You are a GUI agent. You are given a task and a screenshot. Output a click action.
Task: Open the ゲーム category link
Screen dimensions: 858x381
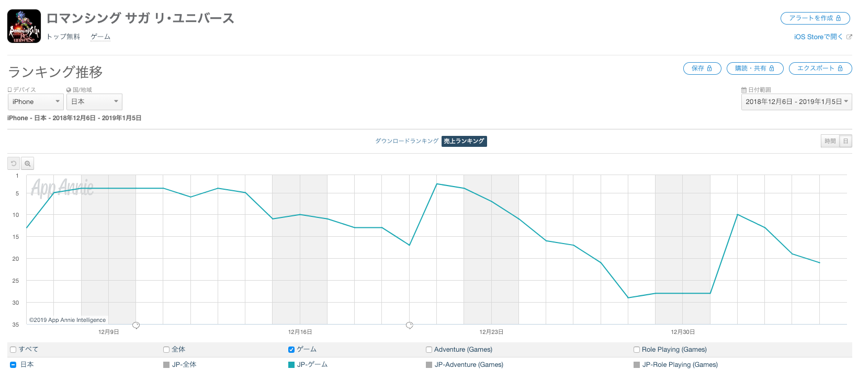[x=100, y=37]
